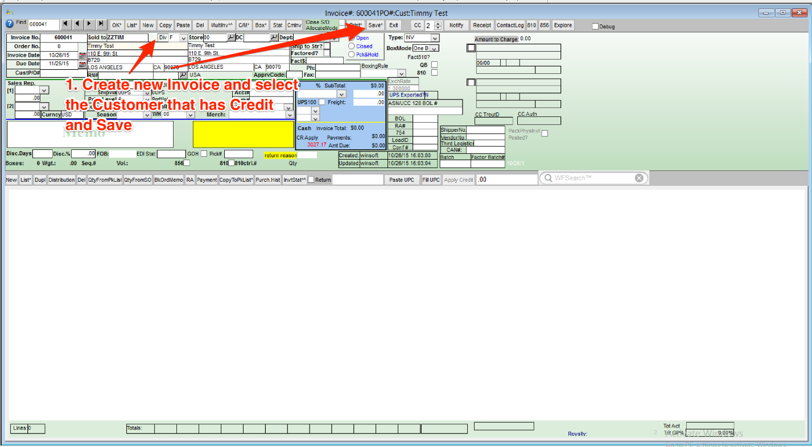The height and width of the screenshot is (447, 812).
Task: Toggle the Debug checkbox
Action: click(595, 26)
